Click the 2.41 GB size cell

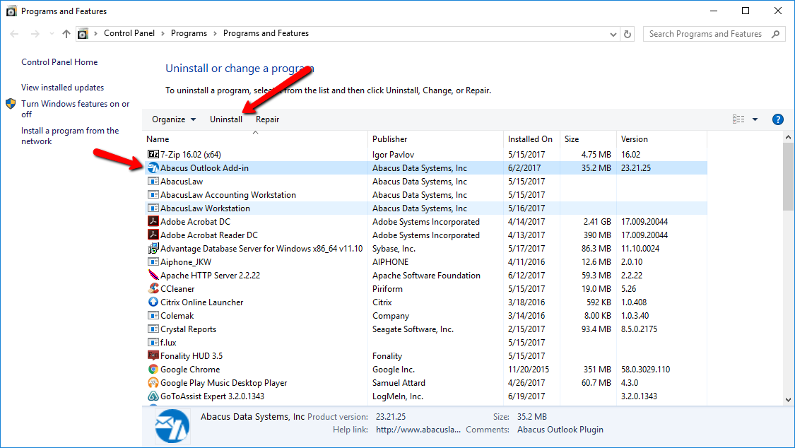point(597,222)
